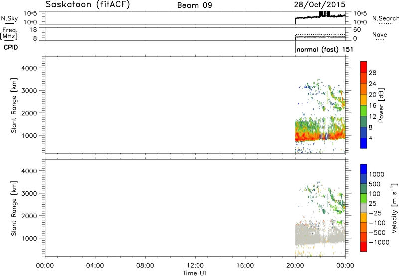Click the red top of the power color bar

coord(364,66)
